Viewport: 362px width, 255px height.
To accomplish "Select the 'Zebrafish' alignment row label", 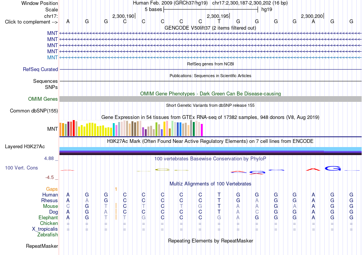I will pos(48,235).
